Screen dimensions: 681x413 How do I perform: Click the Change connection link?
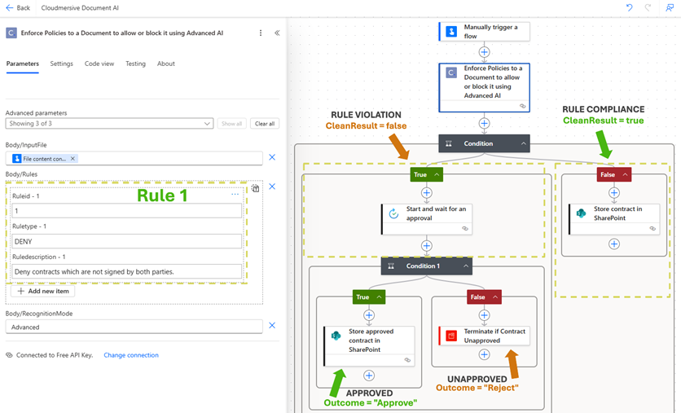pos(131,355)
